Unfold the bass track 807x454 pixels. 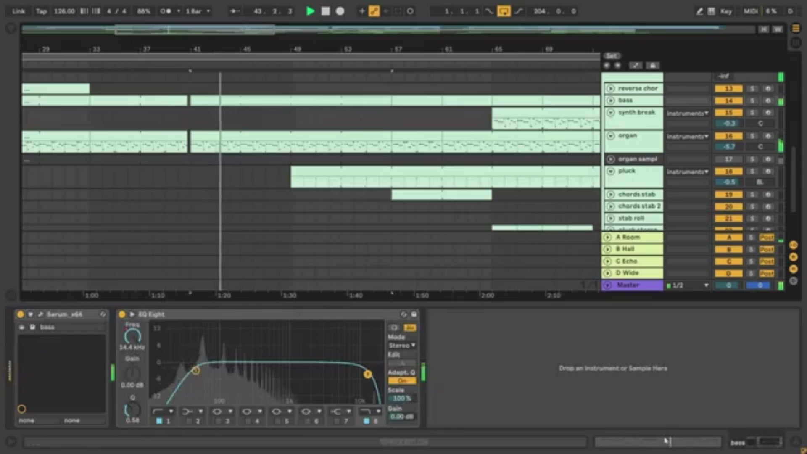610,100
